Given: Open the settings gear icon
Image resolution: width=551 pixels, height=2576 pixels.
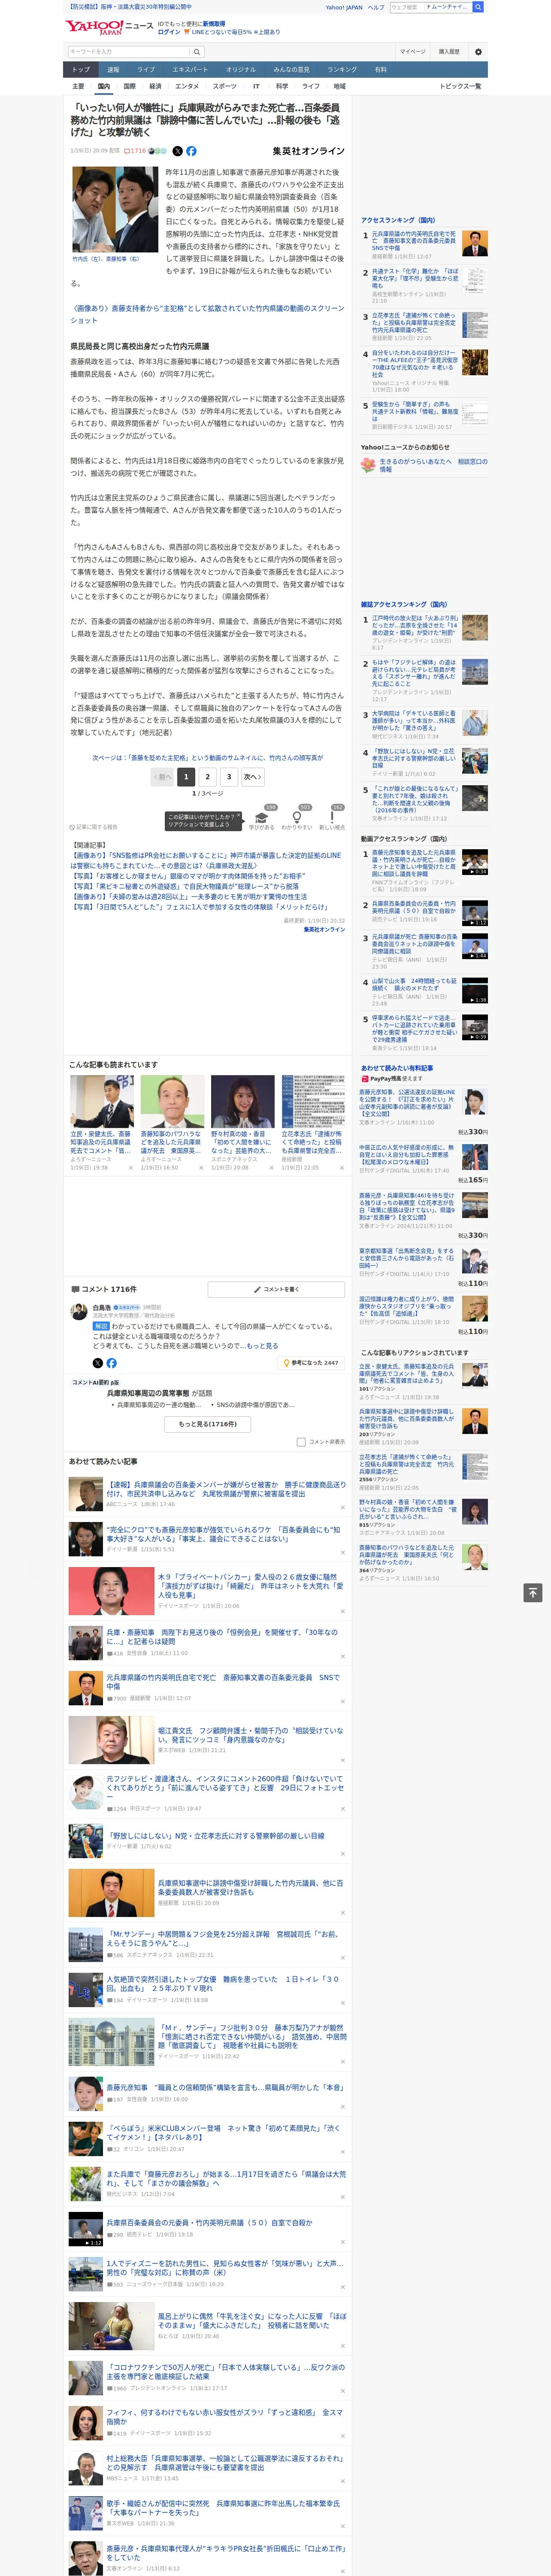Looking at the screenshot, I should [x=477, y=52].
